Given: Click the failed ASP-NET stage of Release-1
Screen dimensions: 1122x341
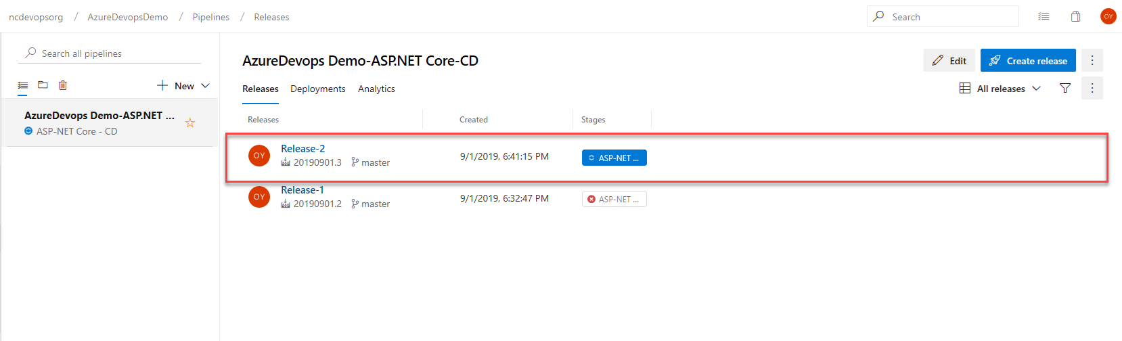Looking at the screenshot, I should pyautogui.click(x=614, y=199).
